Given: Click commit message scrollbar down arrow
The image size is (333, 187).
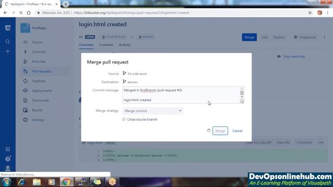Looking at the screenshot, I should coord(241,97).
